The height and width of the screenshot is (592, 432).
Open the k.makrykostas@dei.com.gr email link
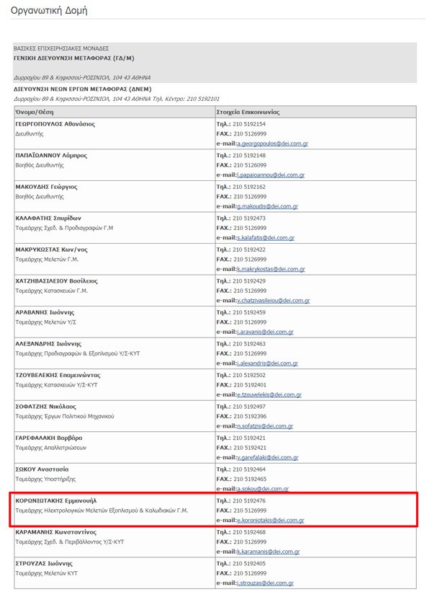coord(271,269)
